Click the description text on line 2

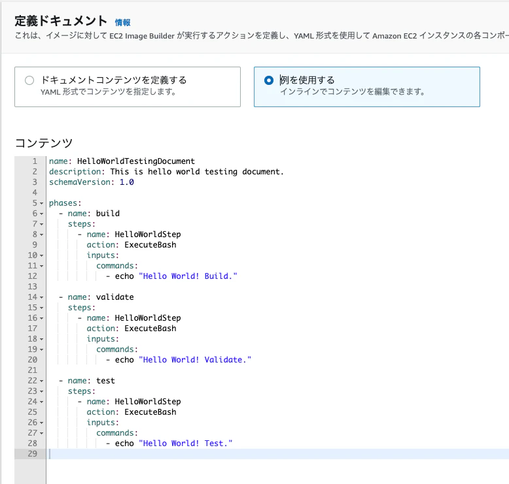tap(197, 172)
